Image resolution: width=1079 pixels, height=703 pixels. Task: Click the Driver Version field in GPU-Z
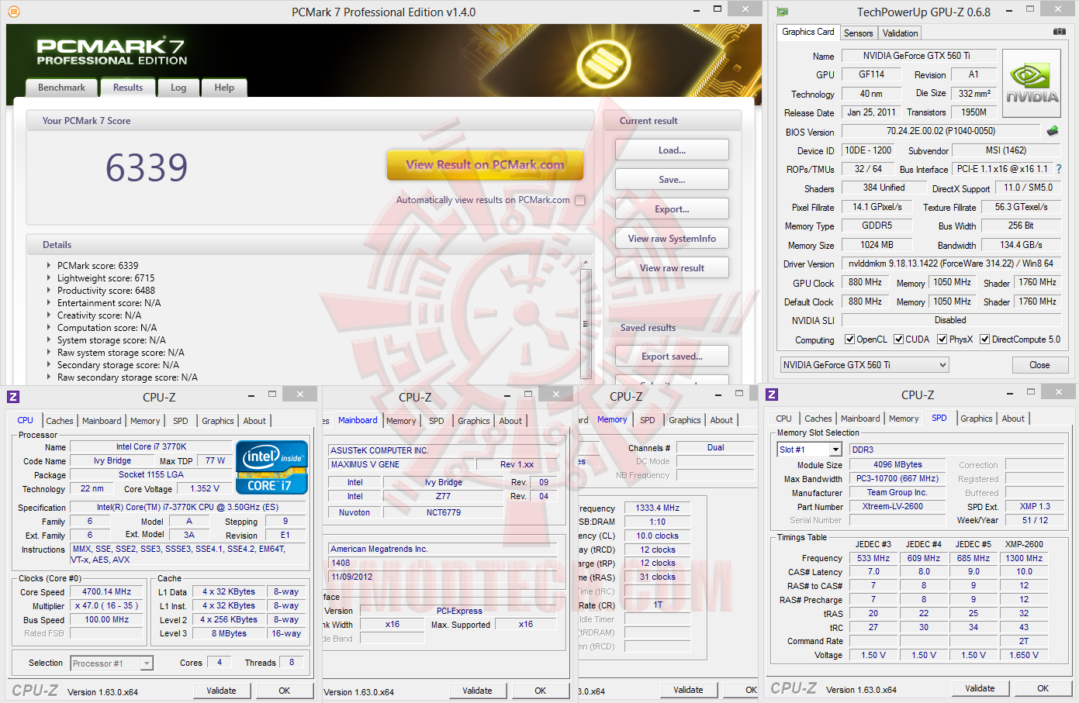tap(950, 264)
